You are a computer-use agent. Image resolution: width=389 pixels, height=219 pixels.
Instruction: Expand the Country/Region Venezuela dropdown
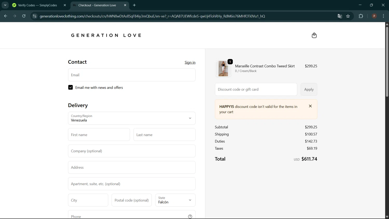[132, 118]
